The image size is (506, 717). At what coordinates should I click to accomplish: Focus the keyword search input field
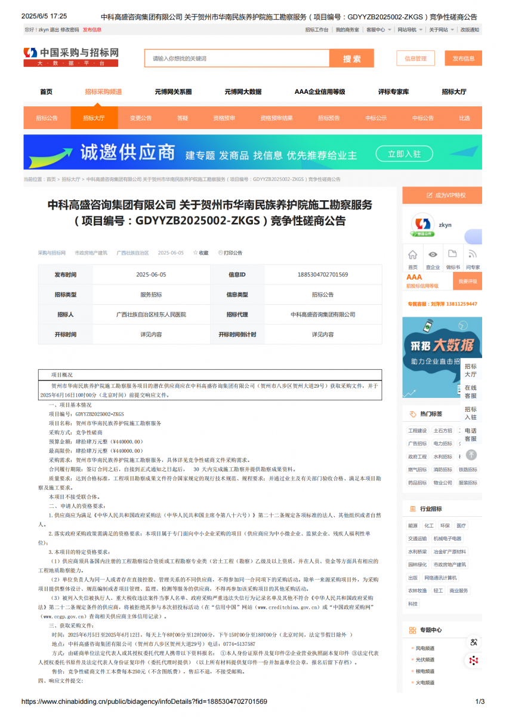pyautogui.click(x=237, y=59)
